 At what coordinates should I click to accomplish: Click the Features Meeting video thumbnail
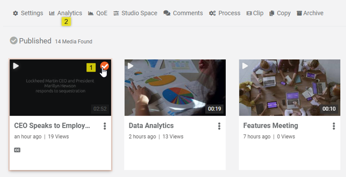(x=290, y=88)
